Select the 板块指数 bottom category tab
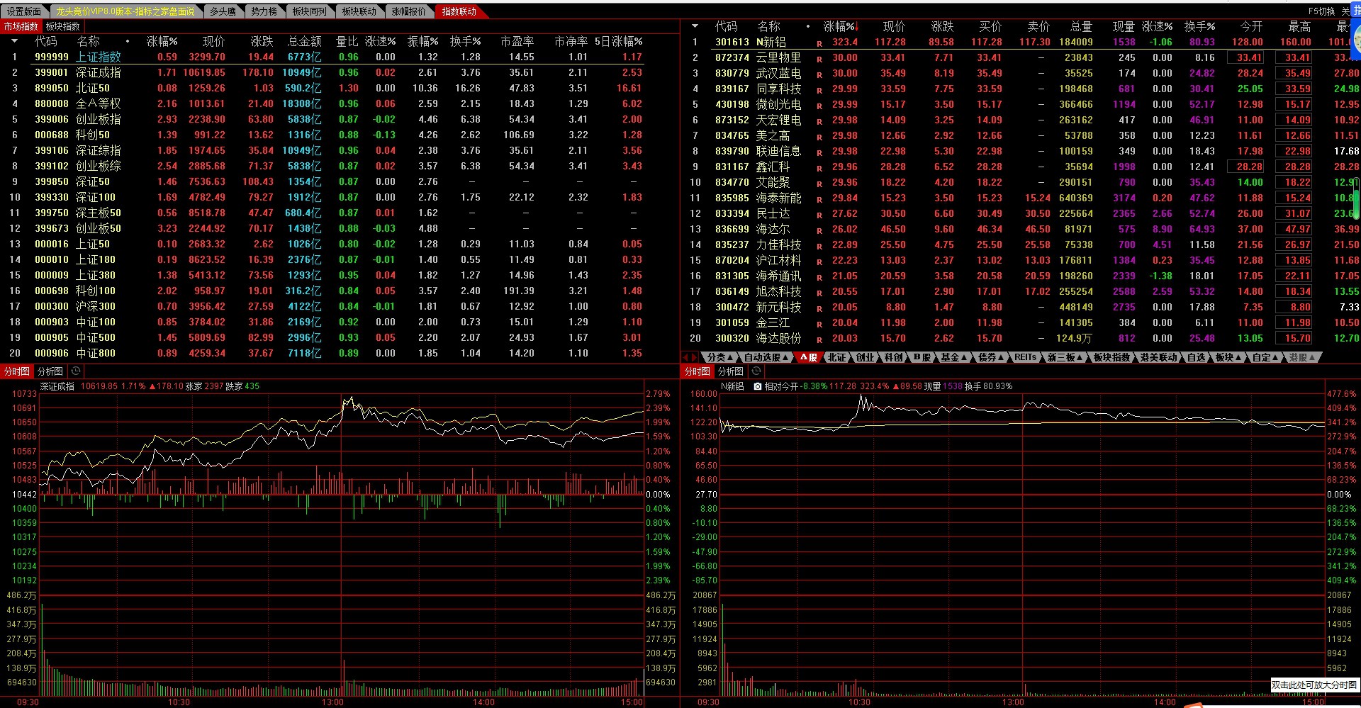1361x708 pixels. point(1111,358)
